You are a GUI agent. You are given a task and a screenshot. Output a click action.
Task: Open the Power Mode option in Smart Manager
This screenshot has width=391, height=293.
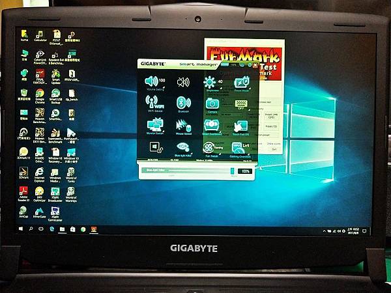242,84
